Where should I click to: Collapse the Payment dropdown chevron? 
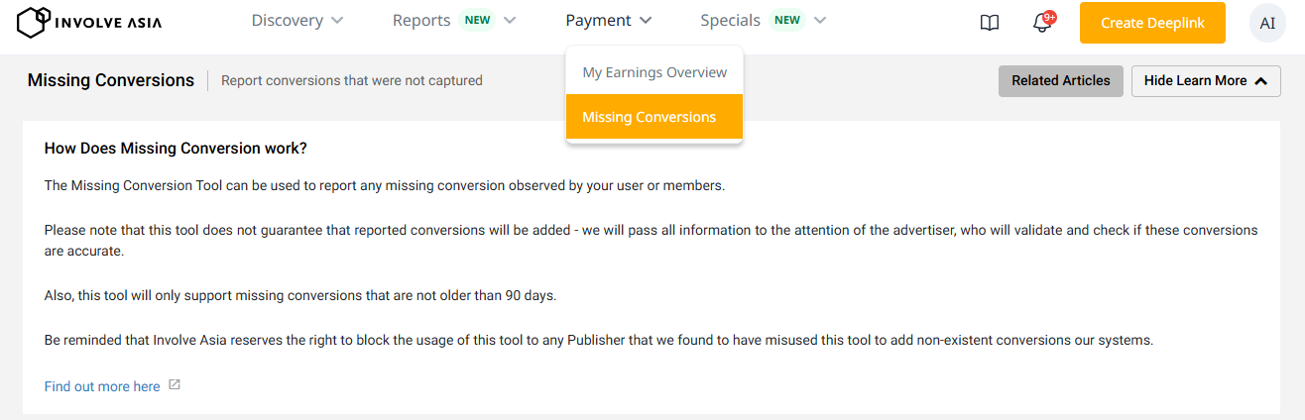point(646,21)
